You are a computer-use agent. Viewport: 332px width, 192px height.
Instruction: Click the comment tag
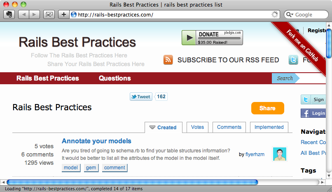(115, 168)
